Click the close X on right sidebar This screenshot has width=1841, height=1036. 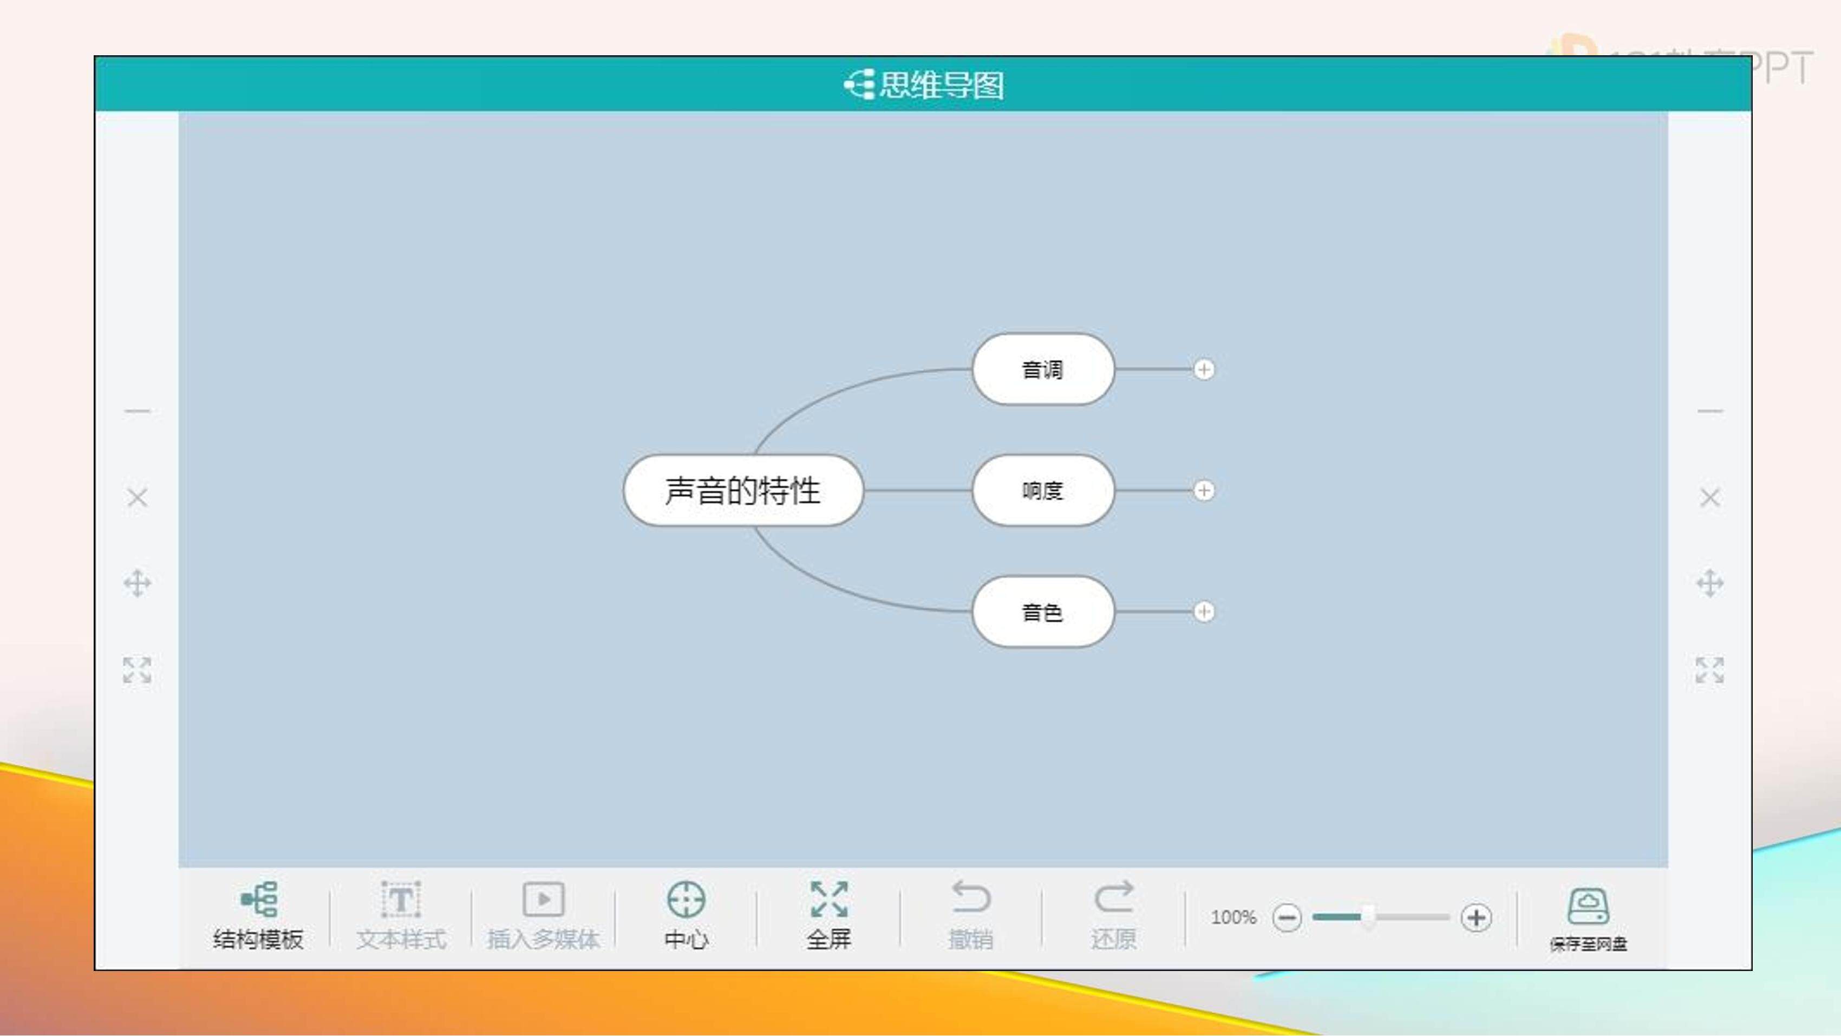[1710, 498]
